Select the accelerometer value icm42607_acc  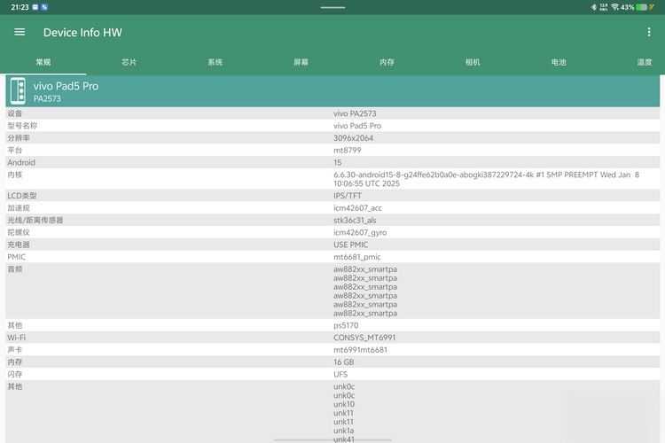point(357,208)
